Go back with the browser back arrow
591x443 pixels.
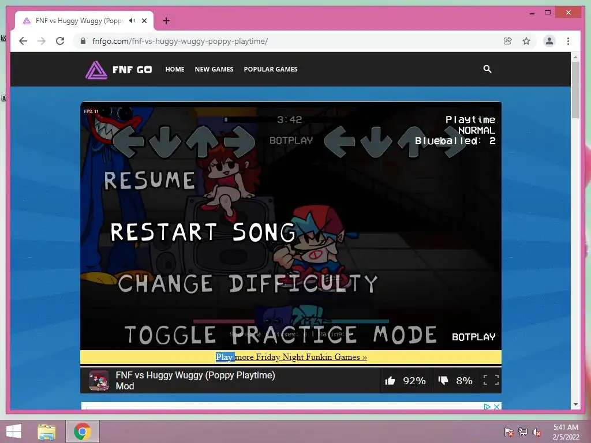(23, 41)
